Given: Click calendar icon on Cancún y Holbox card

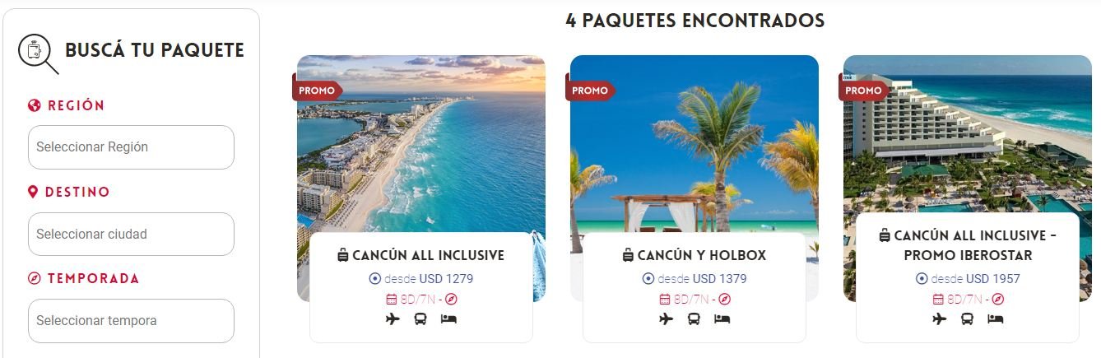Looking at the screenshot, I should click(664, 300).
